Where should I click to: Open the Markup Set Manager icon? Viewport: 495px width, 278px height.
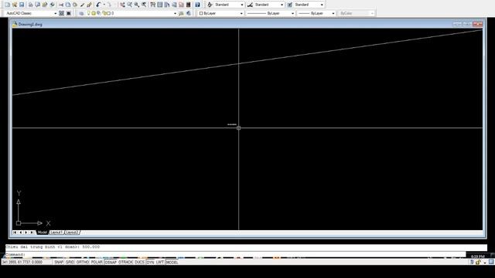(181, 5)
